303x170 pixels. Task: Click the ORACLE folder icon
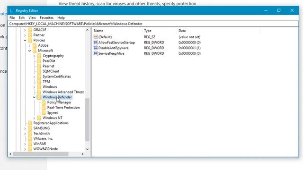(30, 30)
